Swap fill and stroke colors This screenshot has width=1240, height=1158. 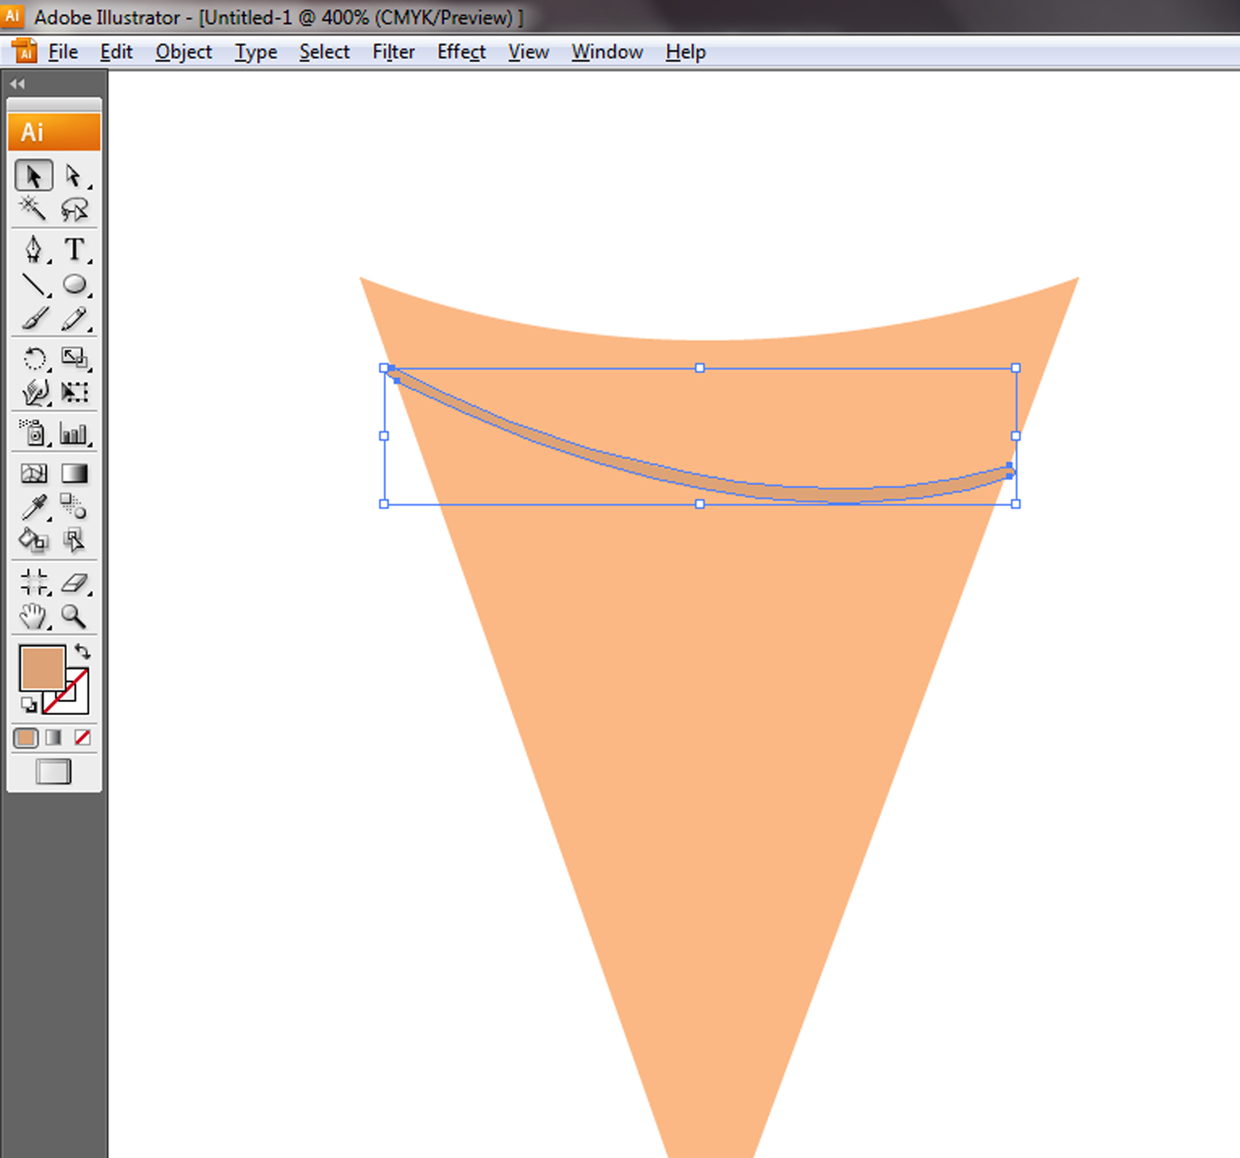(82, 651)
